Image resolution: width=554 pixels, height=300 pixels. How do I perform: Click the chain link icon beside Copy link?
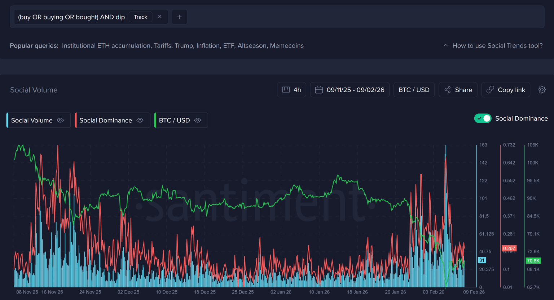[x=490, y=90]
